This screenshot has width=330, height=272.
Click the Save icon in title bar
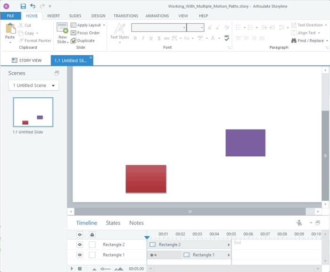23,6
